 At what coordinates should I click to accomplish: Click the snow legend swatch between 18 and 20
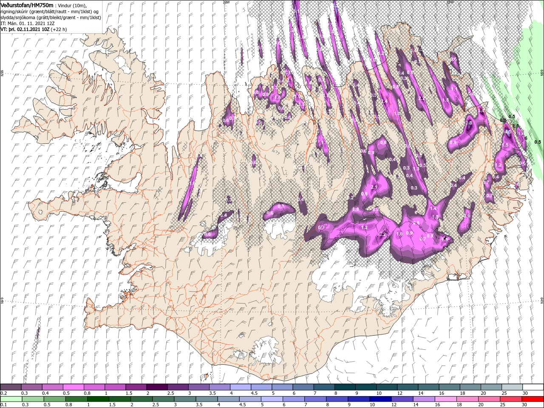click(470, 387)
